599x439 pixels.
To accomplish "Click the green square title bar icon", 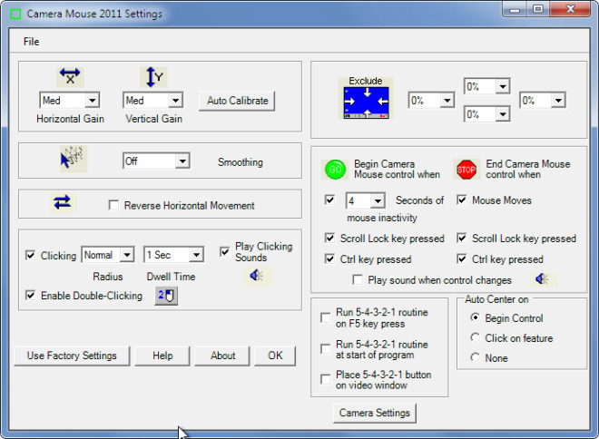I will tap(15, 15).
